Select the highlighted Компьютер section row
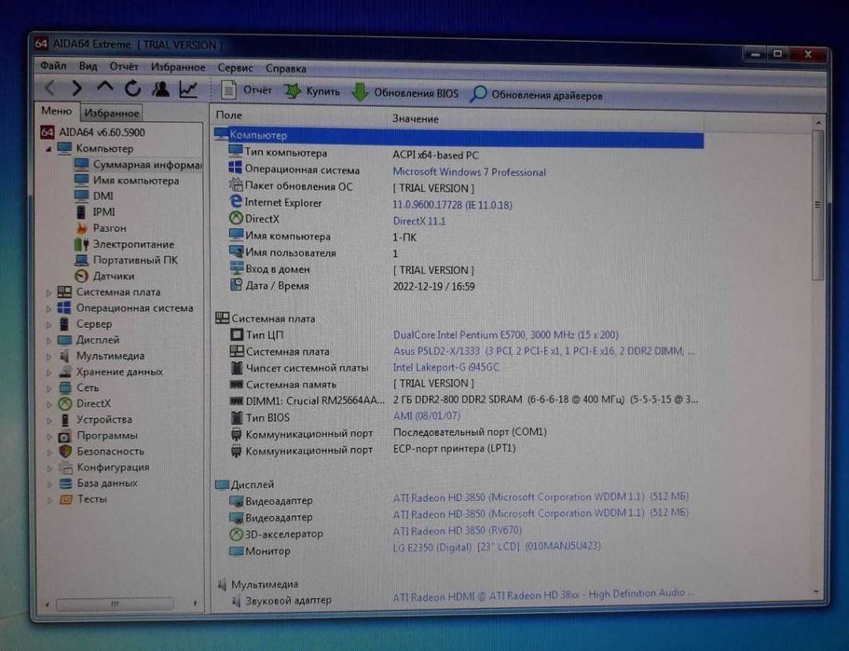The image size is (849, 651). pos(459,138)
